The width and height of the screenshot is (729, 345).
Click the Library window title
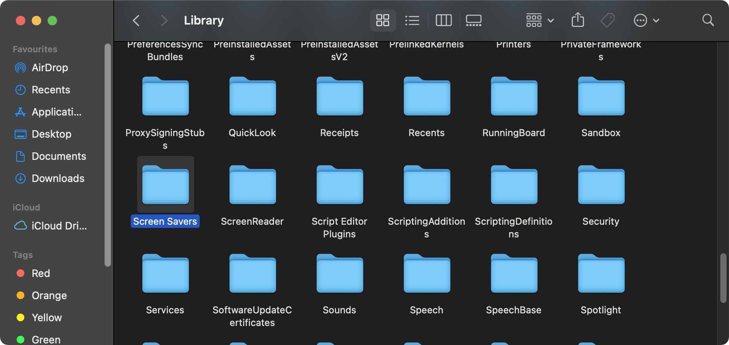click(x=204, y=20)
